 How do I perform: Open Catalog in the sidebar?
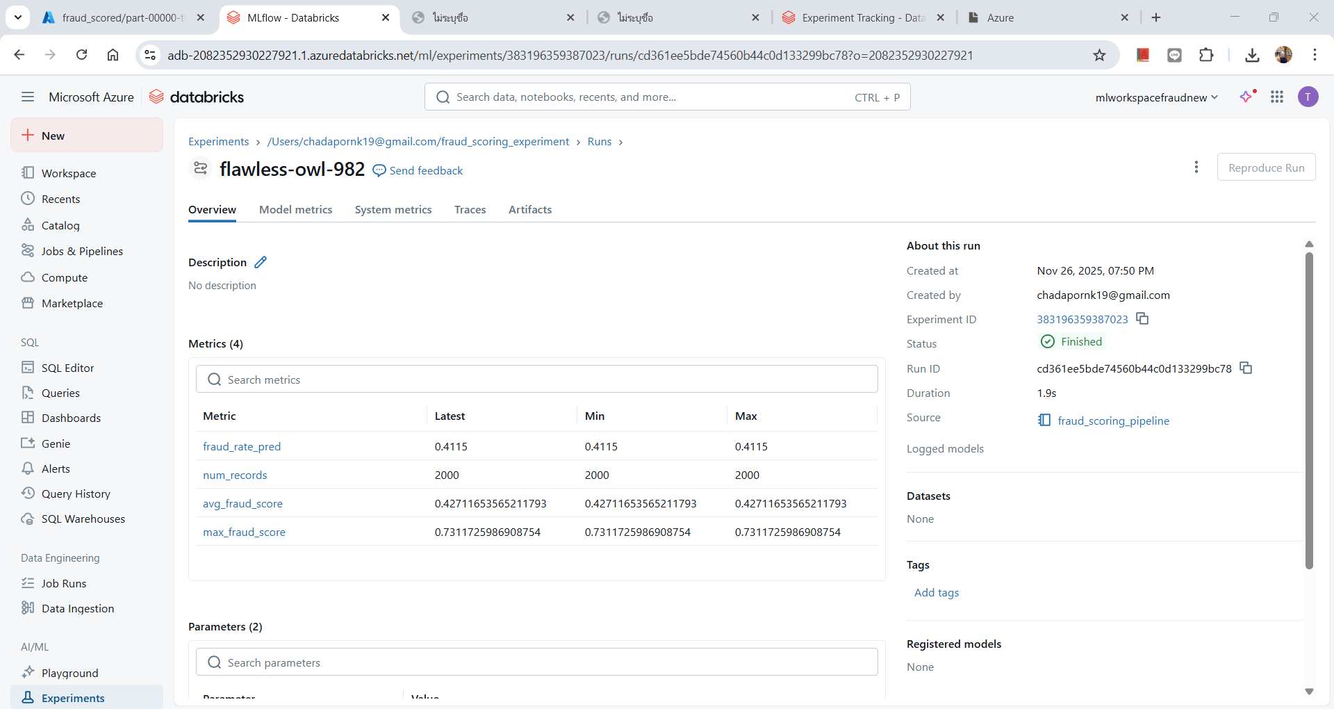[x=87, y=225]
